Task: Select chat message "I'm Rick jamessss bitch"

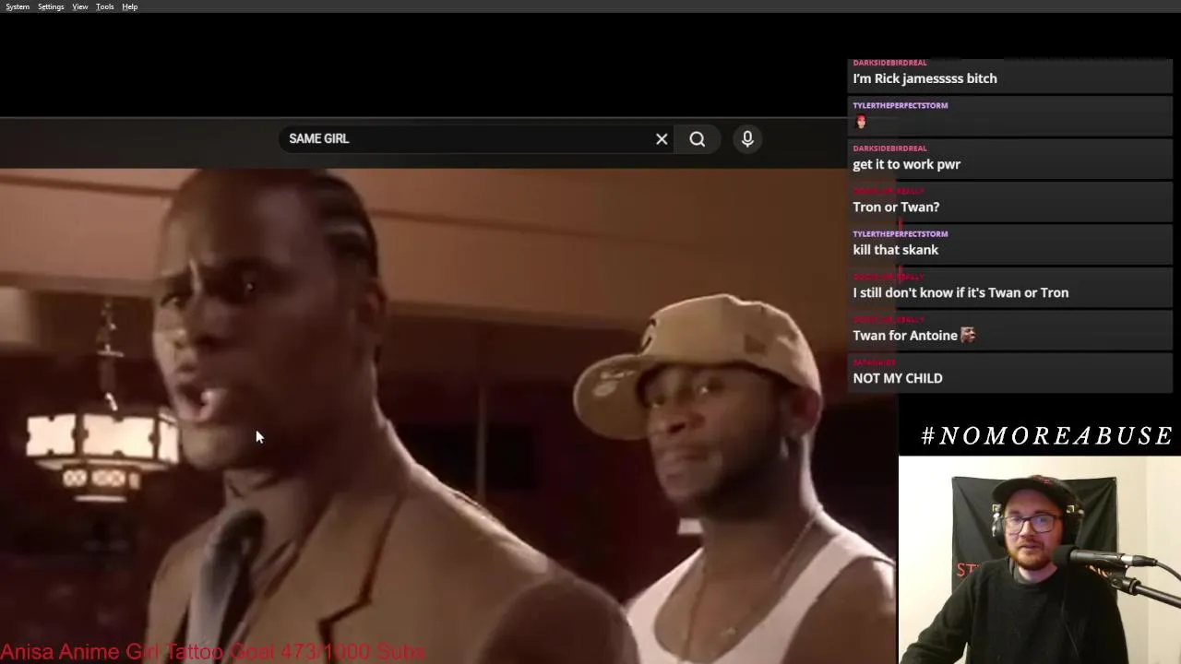Action: (x=925, y=78)
